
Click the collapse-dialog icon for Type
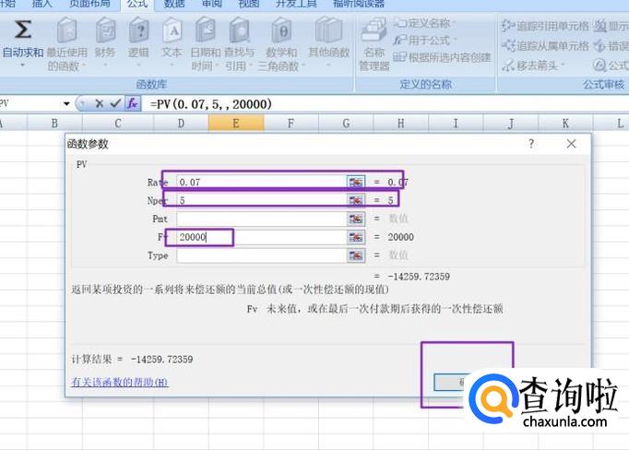(356, 255)
